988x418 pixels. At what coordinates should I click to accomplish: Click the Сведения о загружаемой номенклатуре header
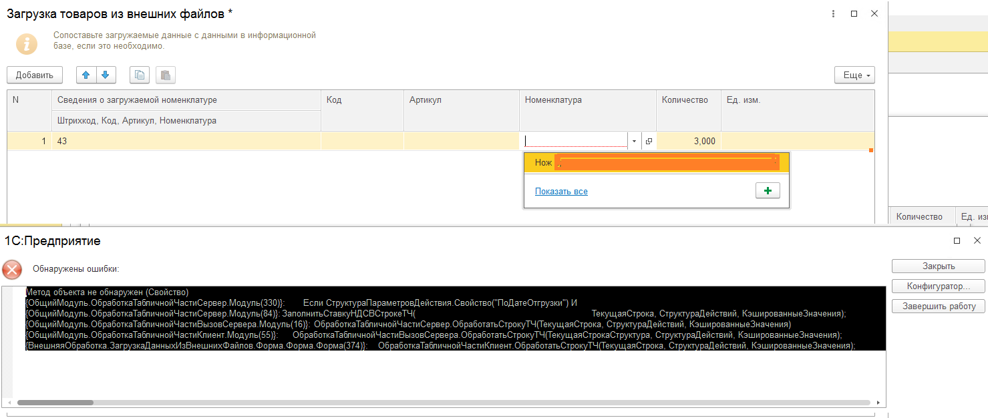(x=186, y=100)
